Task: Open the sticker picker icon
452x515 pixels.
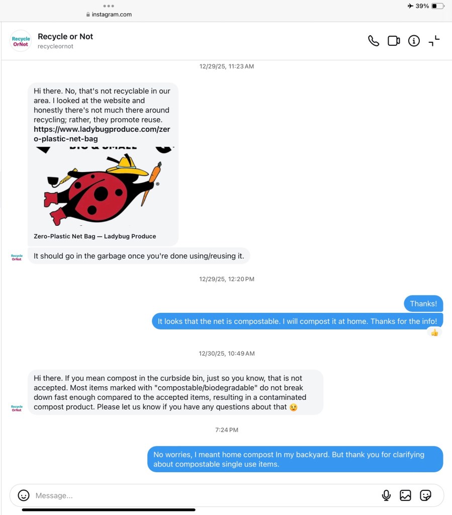Action: 425,495
